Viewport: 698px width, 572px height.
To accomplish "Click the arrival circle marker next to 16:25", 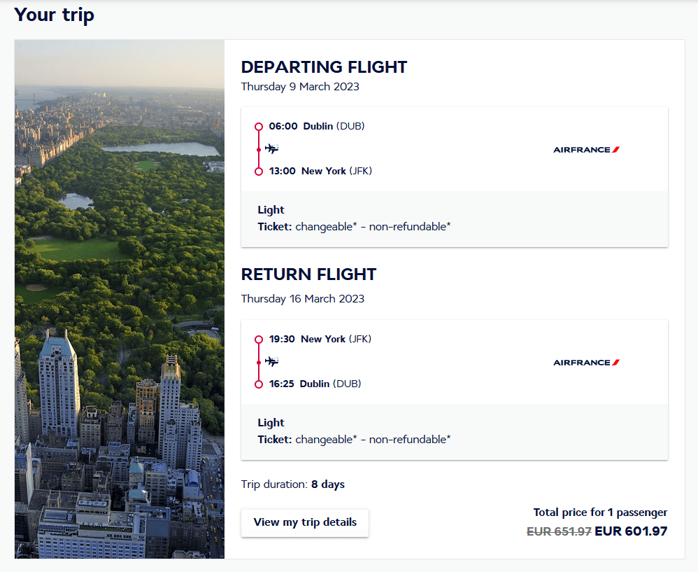I will (259, 384).
